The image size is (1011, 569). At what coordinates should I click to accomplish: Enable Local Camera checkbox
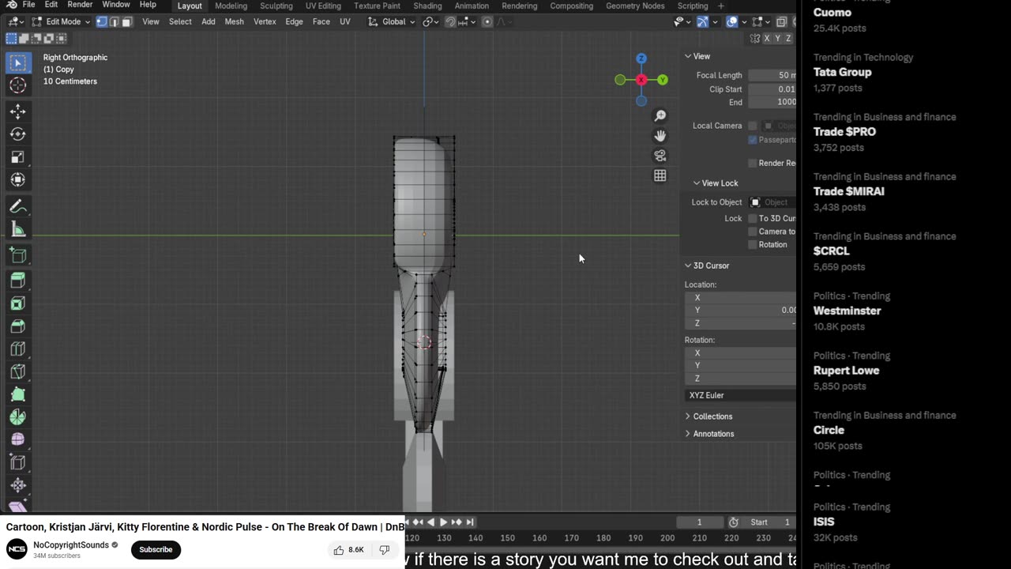point(753,126)
